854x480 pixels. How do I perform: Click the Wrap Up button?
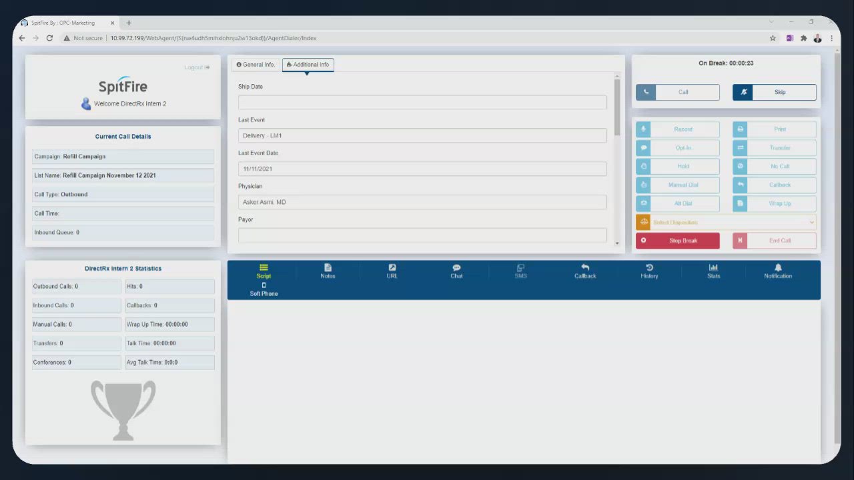775,203
